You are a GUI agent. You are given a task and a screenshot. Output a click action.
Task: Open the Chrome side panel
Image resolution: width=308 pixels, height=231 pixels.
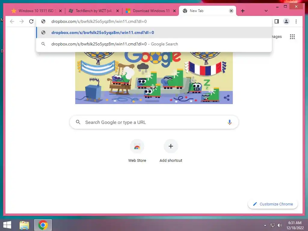coord(277,21)
